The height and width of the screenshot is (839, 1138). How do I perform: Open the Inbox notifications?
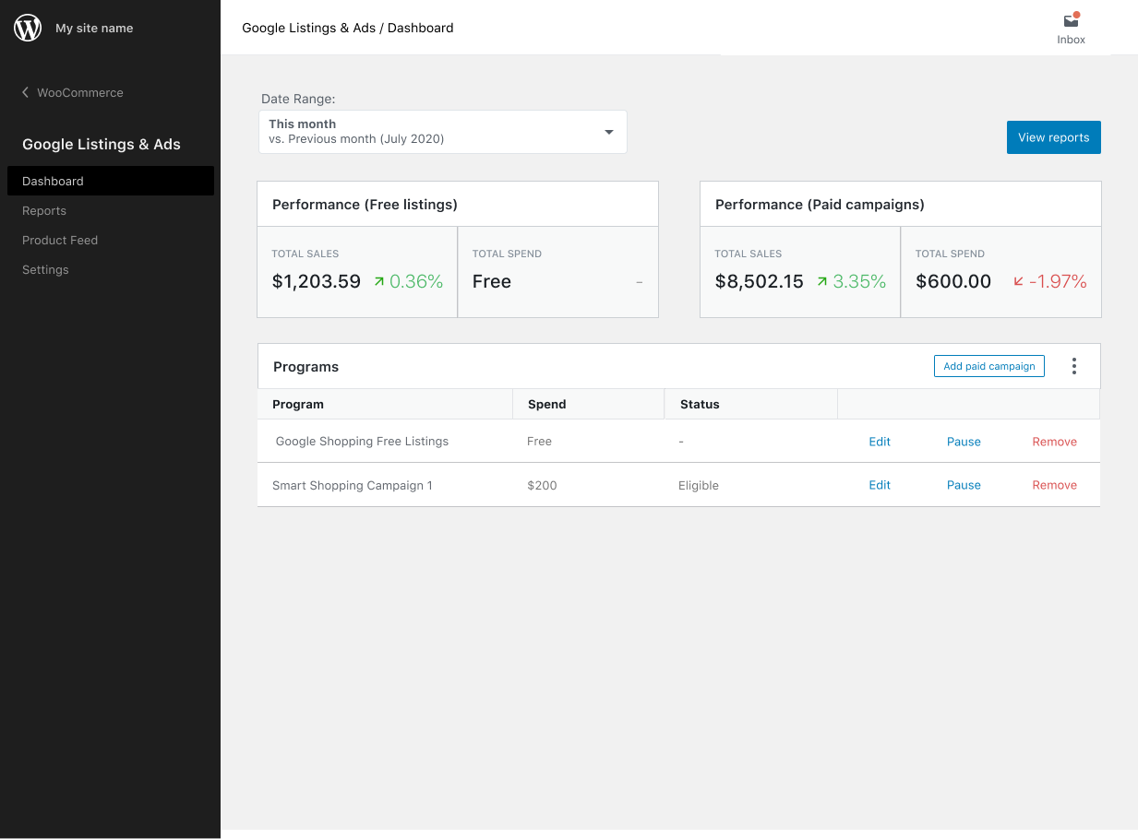(1070, 27)
